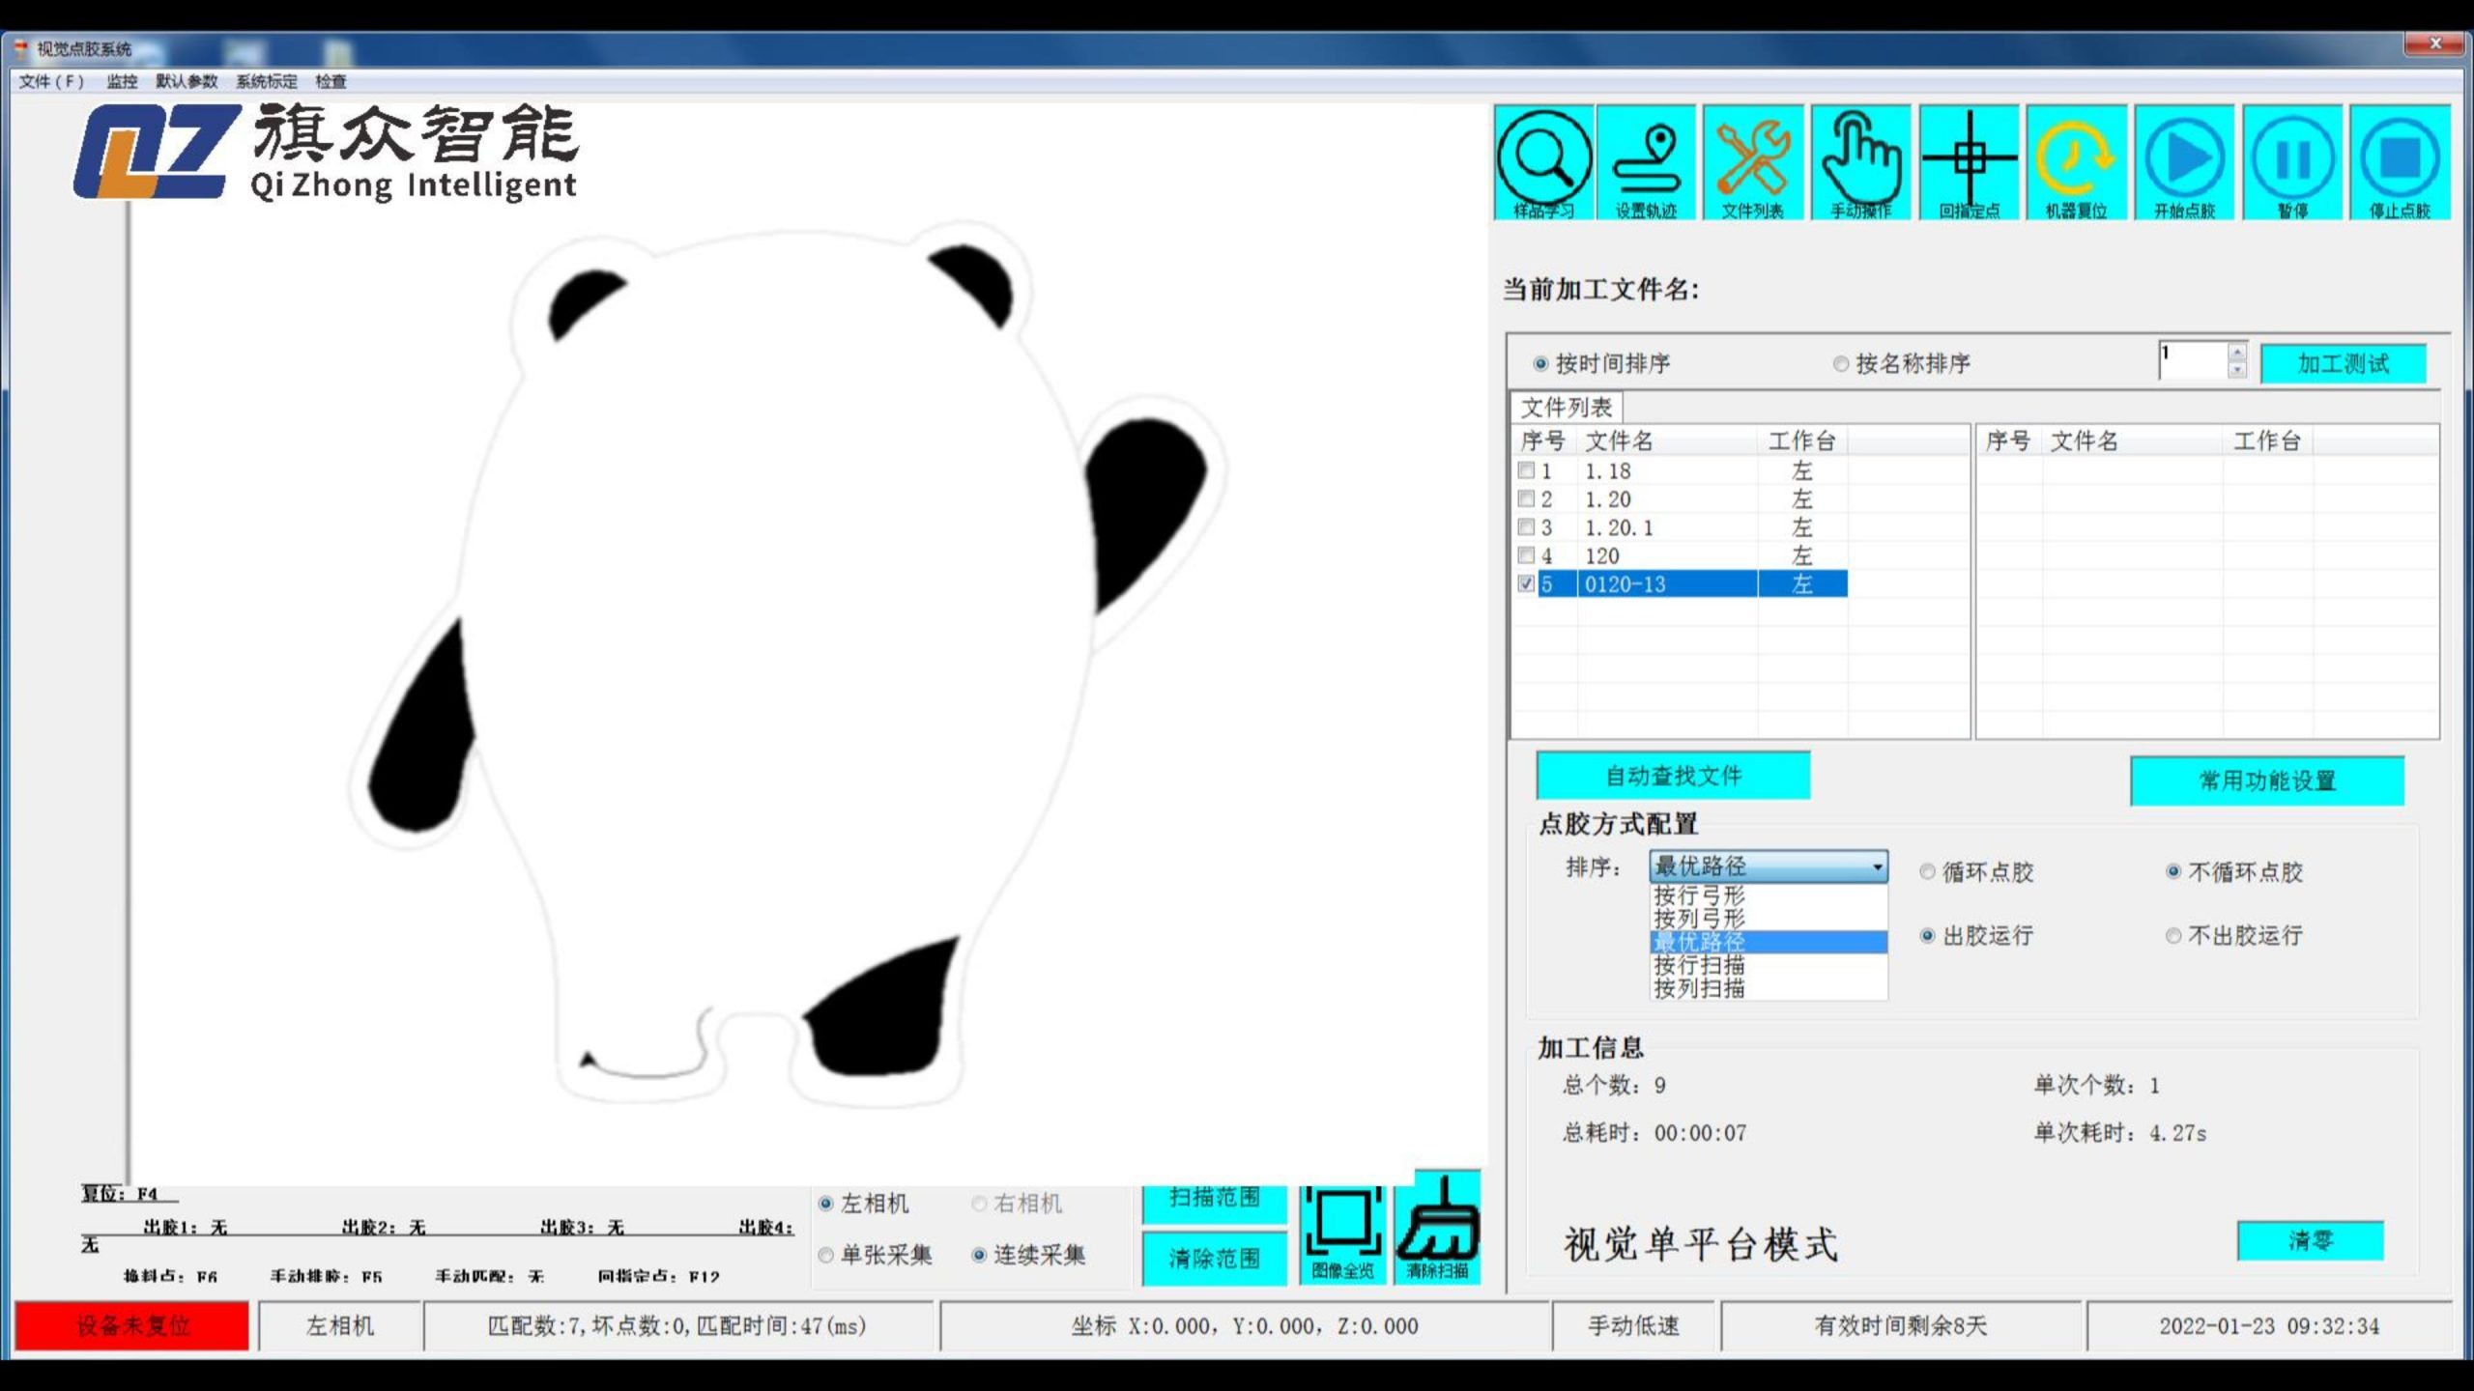This screenshot has height=1391, width=2474.
Task: Choose 按行弓形 in sort dropdown
Action: [1768, 895]
